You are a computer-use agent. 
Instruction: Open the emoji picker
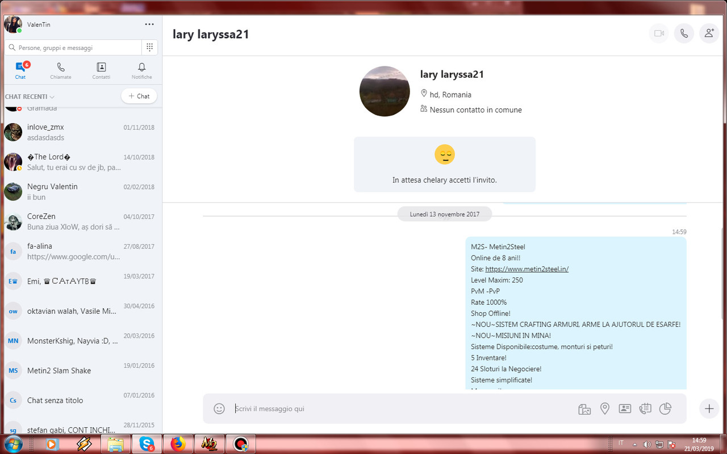tap(219, 409)
